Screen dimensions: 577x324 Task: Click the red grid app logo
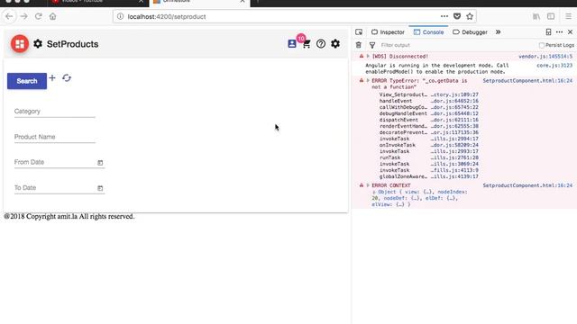pyautogui.click(x=20, y=44)
